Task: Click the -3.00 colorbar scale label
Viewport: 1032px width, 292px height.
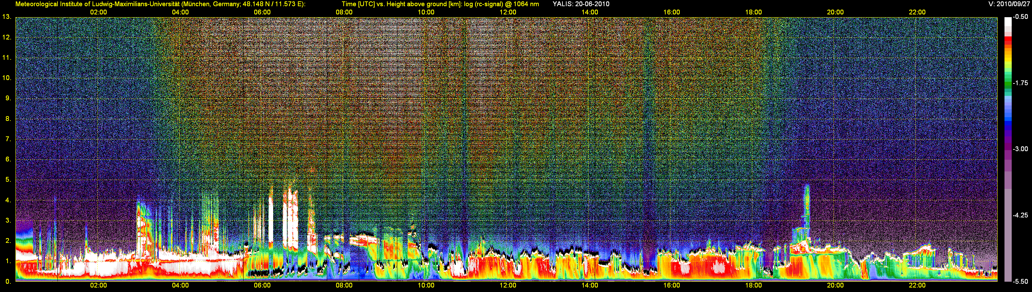Action: pyautogui.click(x=1020, y=149)
